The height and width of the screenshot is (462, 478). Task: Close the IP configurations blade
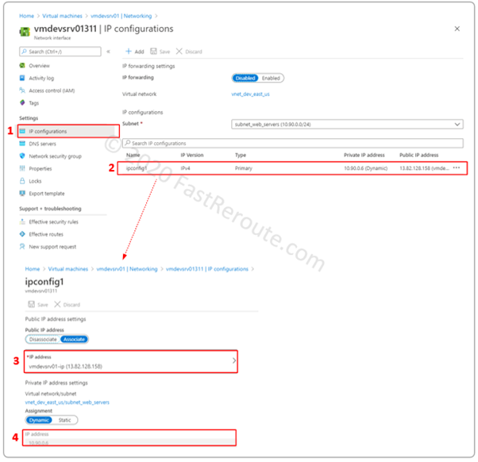click(457, 29)
